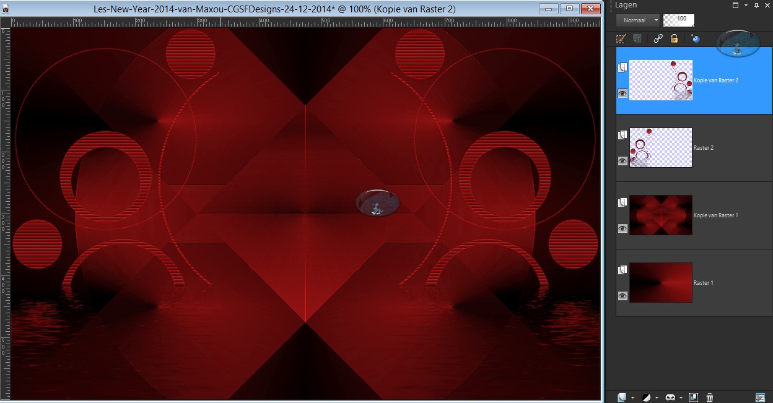
Task: Click the Lagen palette title
Action: coord(626,5)
